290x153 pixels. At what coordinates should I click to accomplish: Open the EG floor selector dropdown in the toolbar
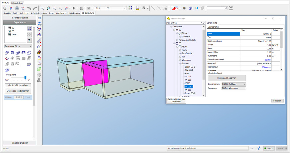coord(124,8)
